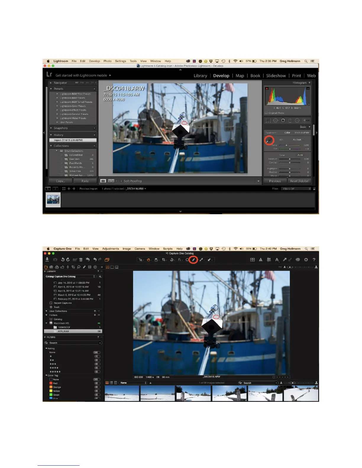
Task: Open the Name sort dropdown in Capture One browser
Action: click(133, 383)
